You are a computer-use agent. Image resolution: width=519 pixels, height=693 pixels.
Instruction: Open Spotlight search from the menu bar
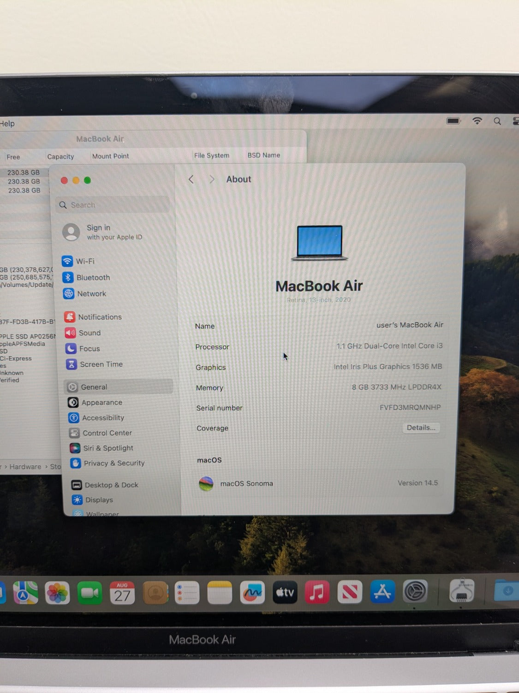coord(497,121)
